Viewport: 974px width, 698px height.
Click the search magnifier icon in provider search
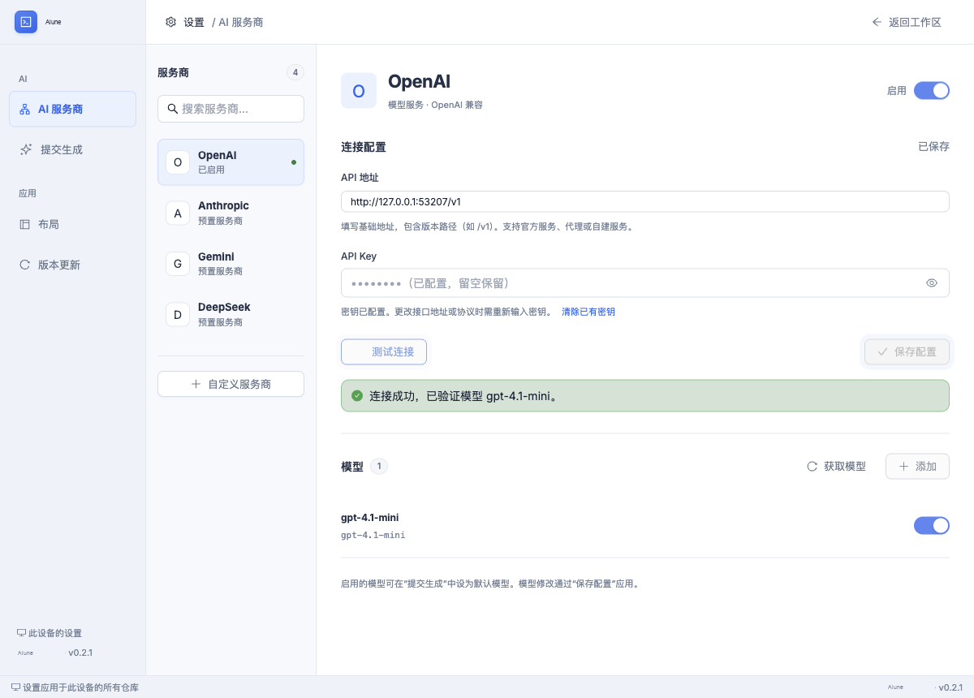pos(172,109)
